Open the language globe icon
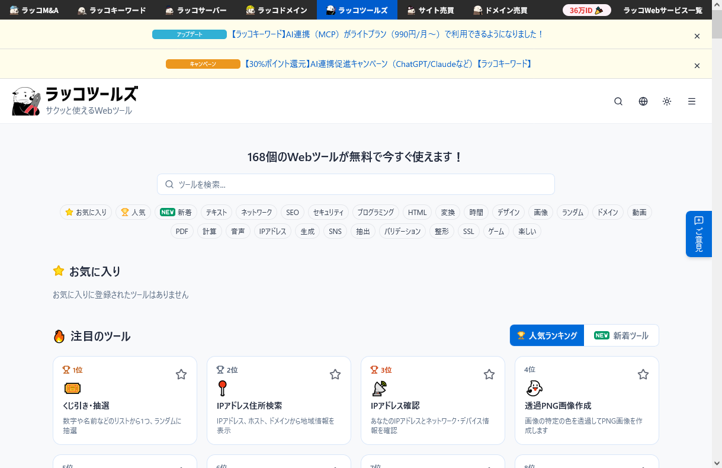 643,101
